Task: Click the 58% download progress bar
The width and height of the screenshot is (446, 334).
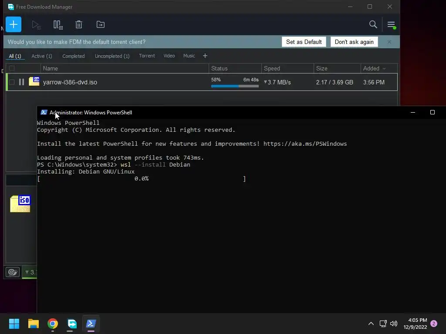Action: [235, 86]
